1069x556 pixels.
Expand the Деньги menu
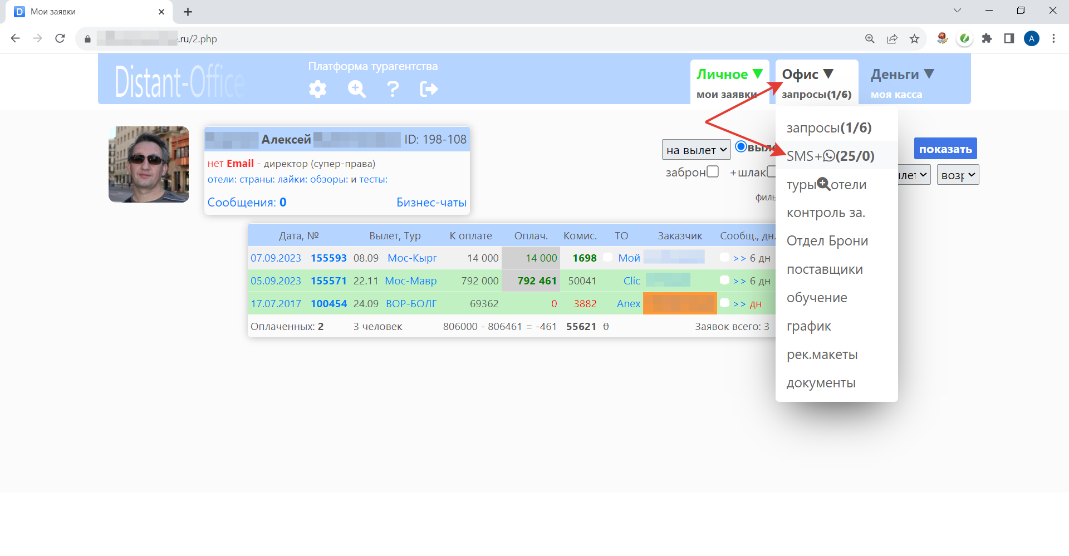(x=902, y=74)
